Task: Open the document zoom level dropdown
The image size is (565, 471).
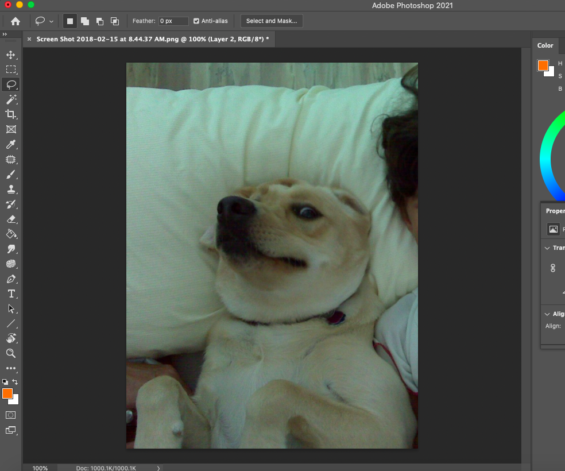Action: pyautogui.click(x=40, y=468)
